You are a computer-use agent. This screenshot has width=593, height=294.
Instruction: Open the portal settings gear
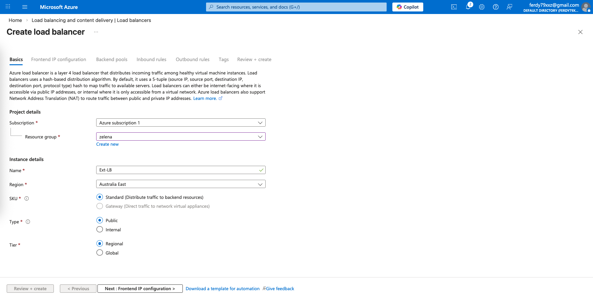[482, 7]
